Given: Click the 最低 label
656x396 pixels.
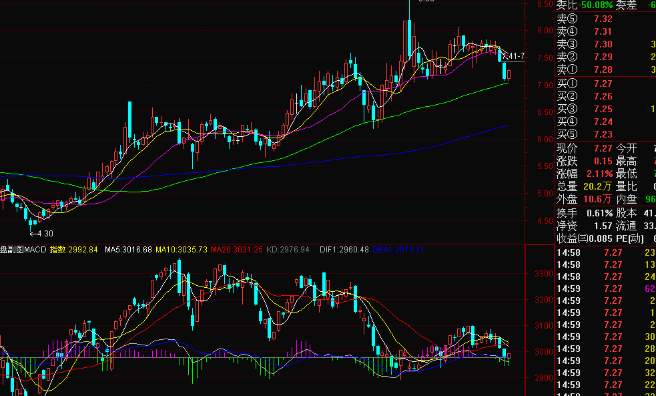Looking at the screenshot, I should (x=626, y=174).
